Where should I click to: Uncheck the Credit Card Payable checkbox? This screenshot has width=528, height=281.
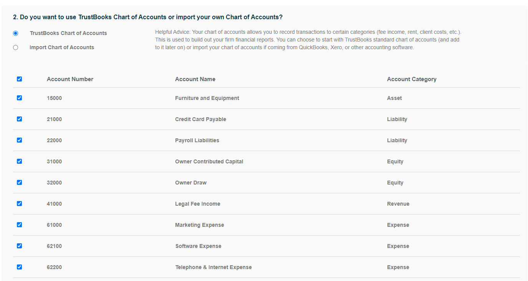point(19,119)
